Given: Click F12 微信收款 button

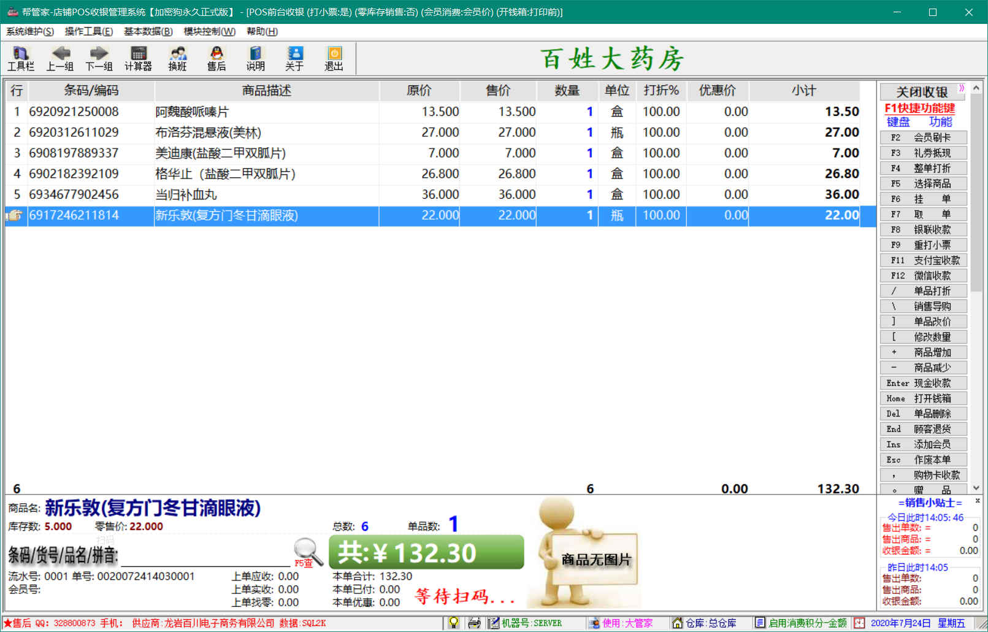Looking at the screenshot, I should click(x=924, y=276).
